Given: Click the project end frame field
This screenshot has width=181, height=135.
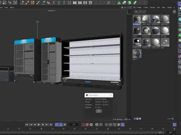Looking at the screenshot, I should coord(171,132).
